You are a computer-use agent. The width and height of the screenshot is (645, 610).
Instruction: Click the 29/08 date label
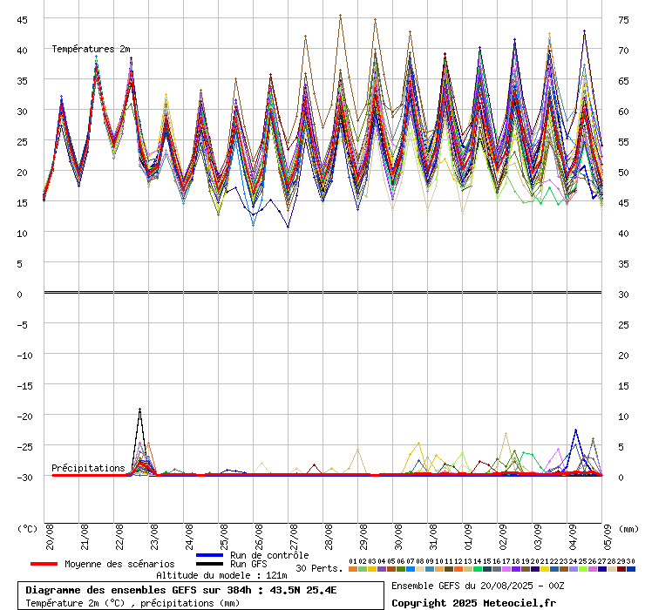click(363, 537)
